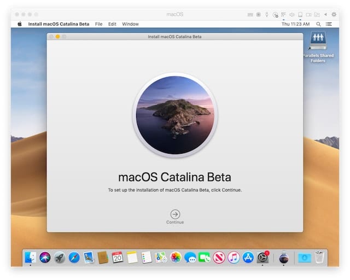This screenshot has height=280, width=350.
Task: Open the Music app in the Dock
Action: [234, 258]
